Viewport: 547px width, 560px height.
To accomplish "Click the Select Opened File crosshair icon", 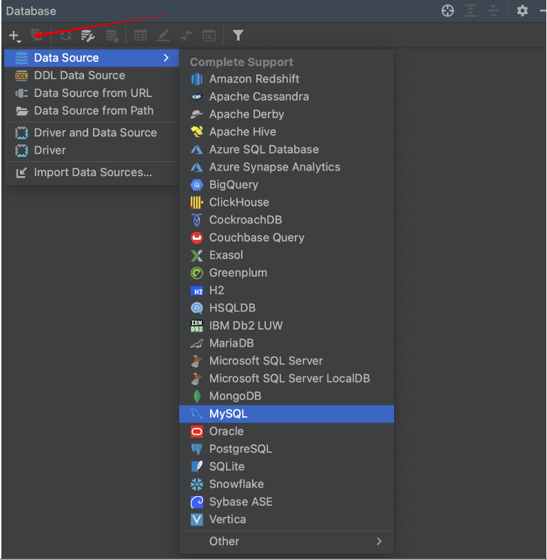I will coord(448,11).
